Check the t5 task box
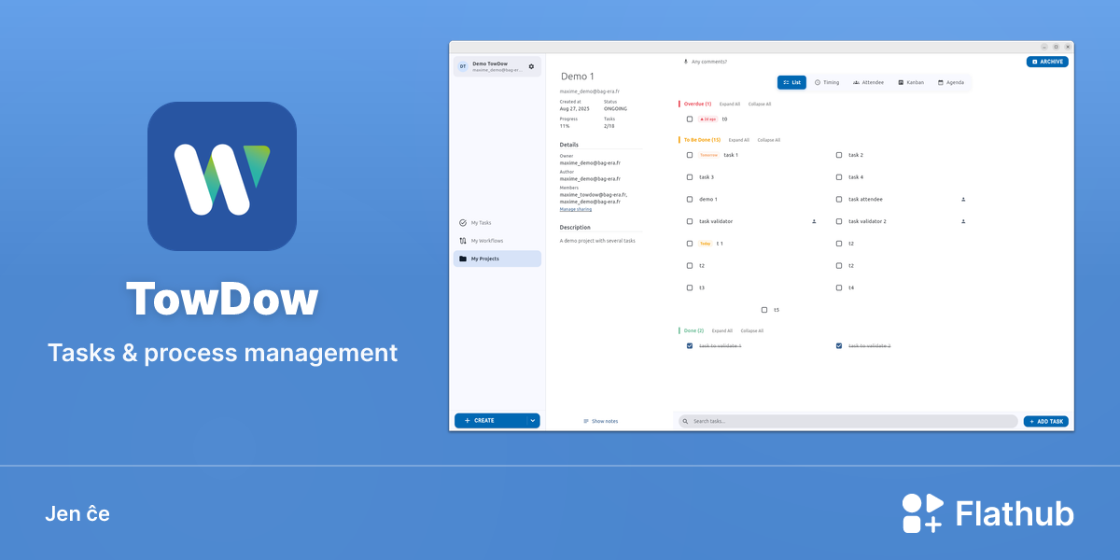Viewport: 1120px width, 560px height. 764,310
